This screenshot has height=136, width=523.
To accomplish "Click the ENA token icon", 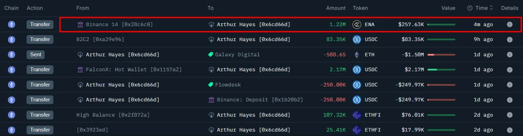I will tap(357, 25).
